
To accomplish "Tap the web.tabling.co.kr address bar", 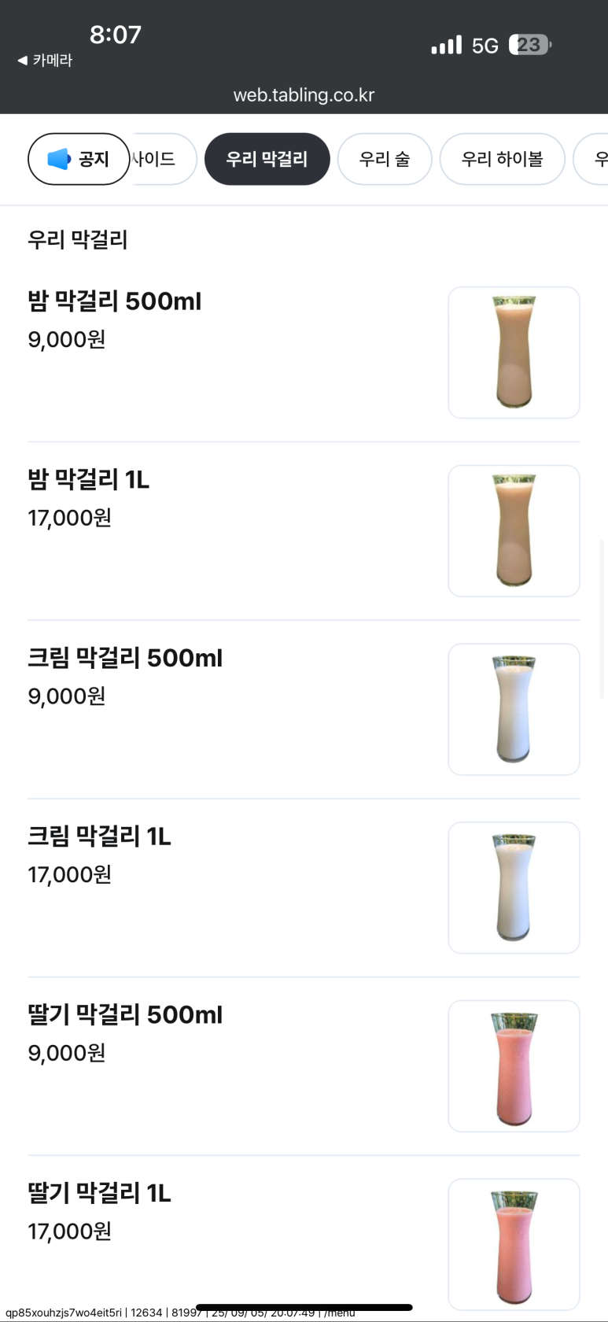I will pos(304,95).
